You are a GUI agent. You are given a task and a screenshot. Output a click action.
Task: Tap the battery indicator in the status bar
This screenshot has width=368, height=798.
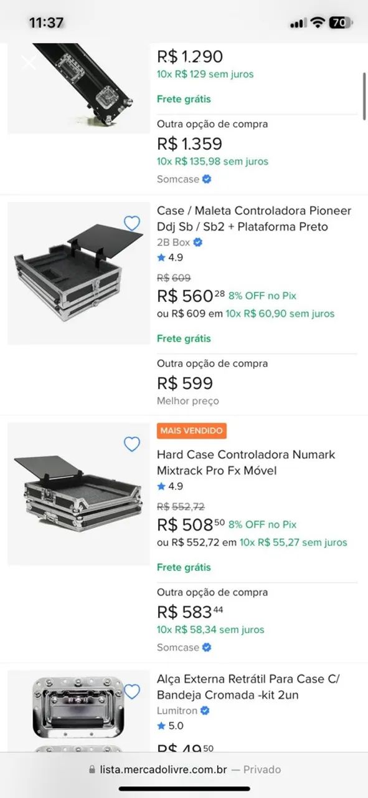[x=341, y=22]
